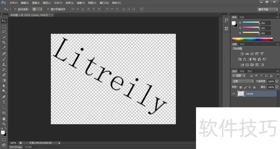The image size is (280, 149).
Task: Select the Path Selection tool
Action: [4, 108]
